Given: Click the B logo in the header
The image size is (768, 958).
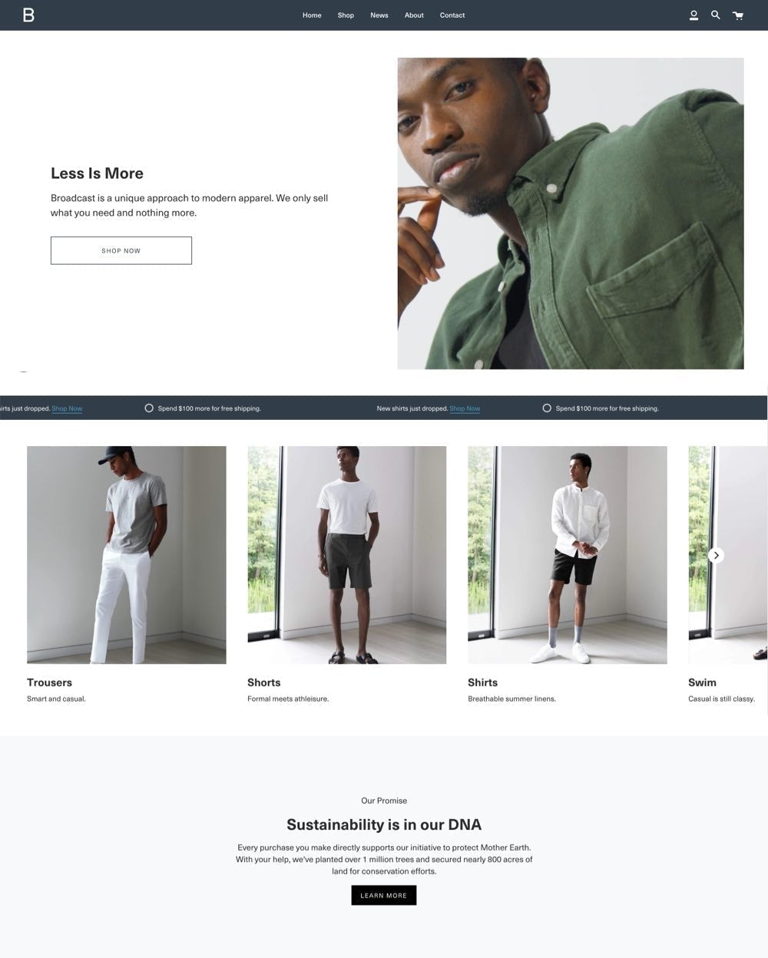Looking at the screenshot, I should (28, 15).
